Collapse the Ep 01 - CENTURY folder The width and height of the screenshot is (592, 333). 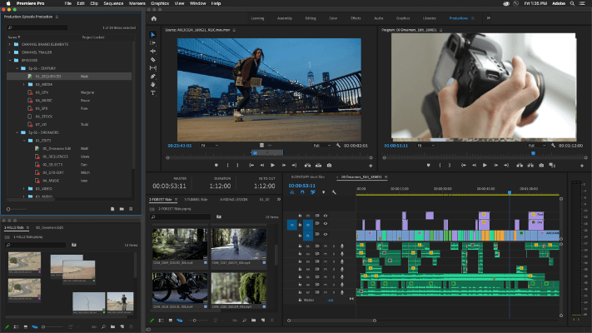tap(17, 67)
